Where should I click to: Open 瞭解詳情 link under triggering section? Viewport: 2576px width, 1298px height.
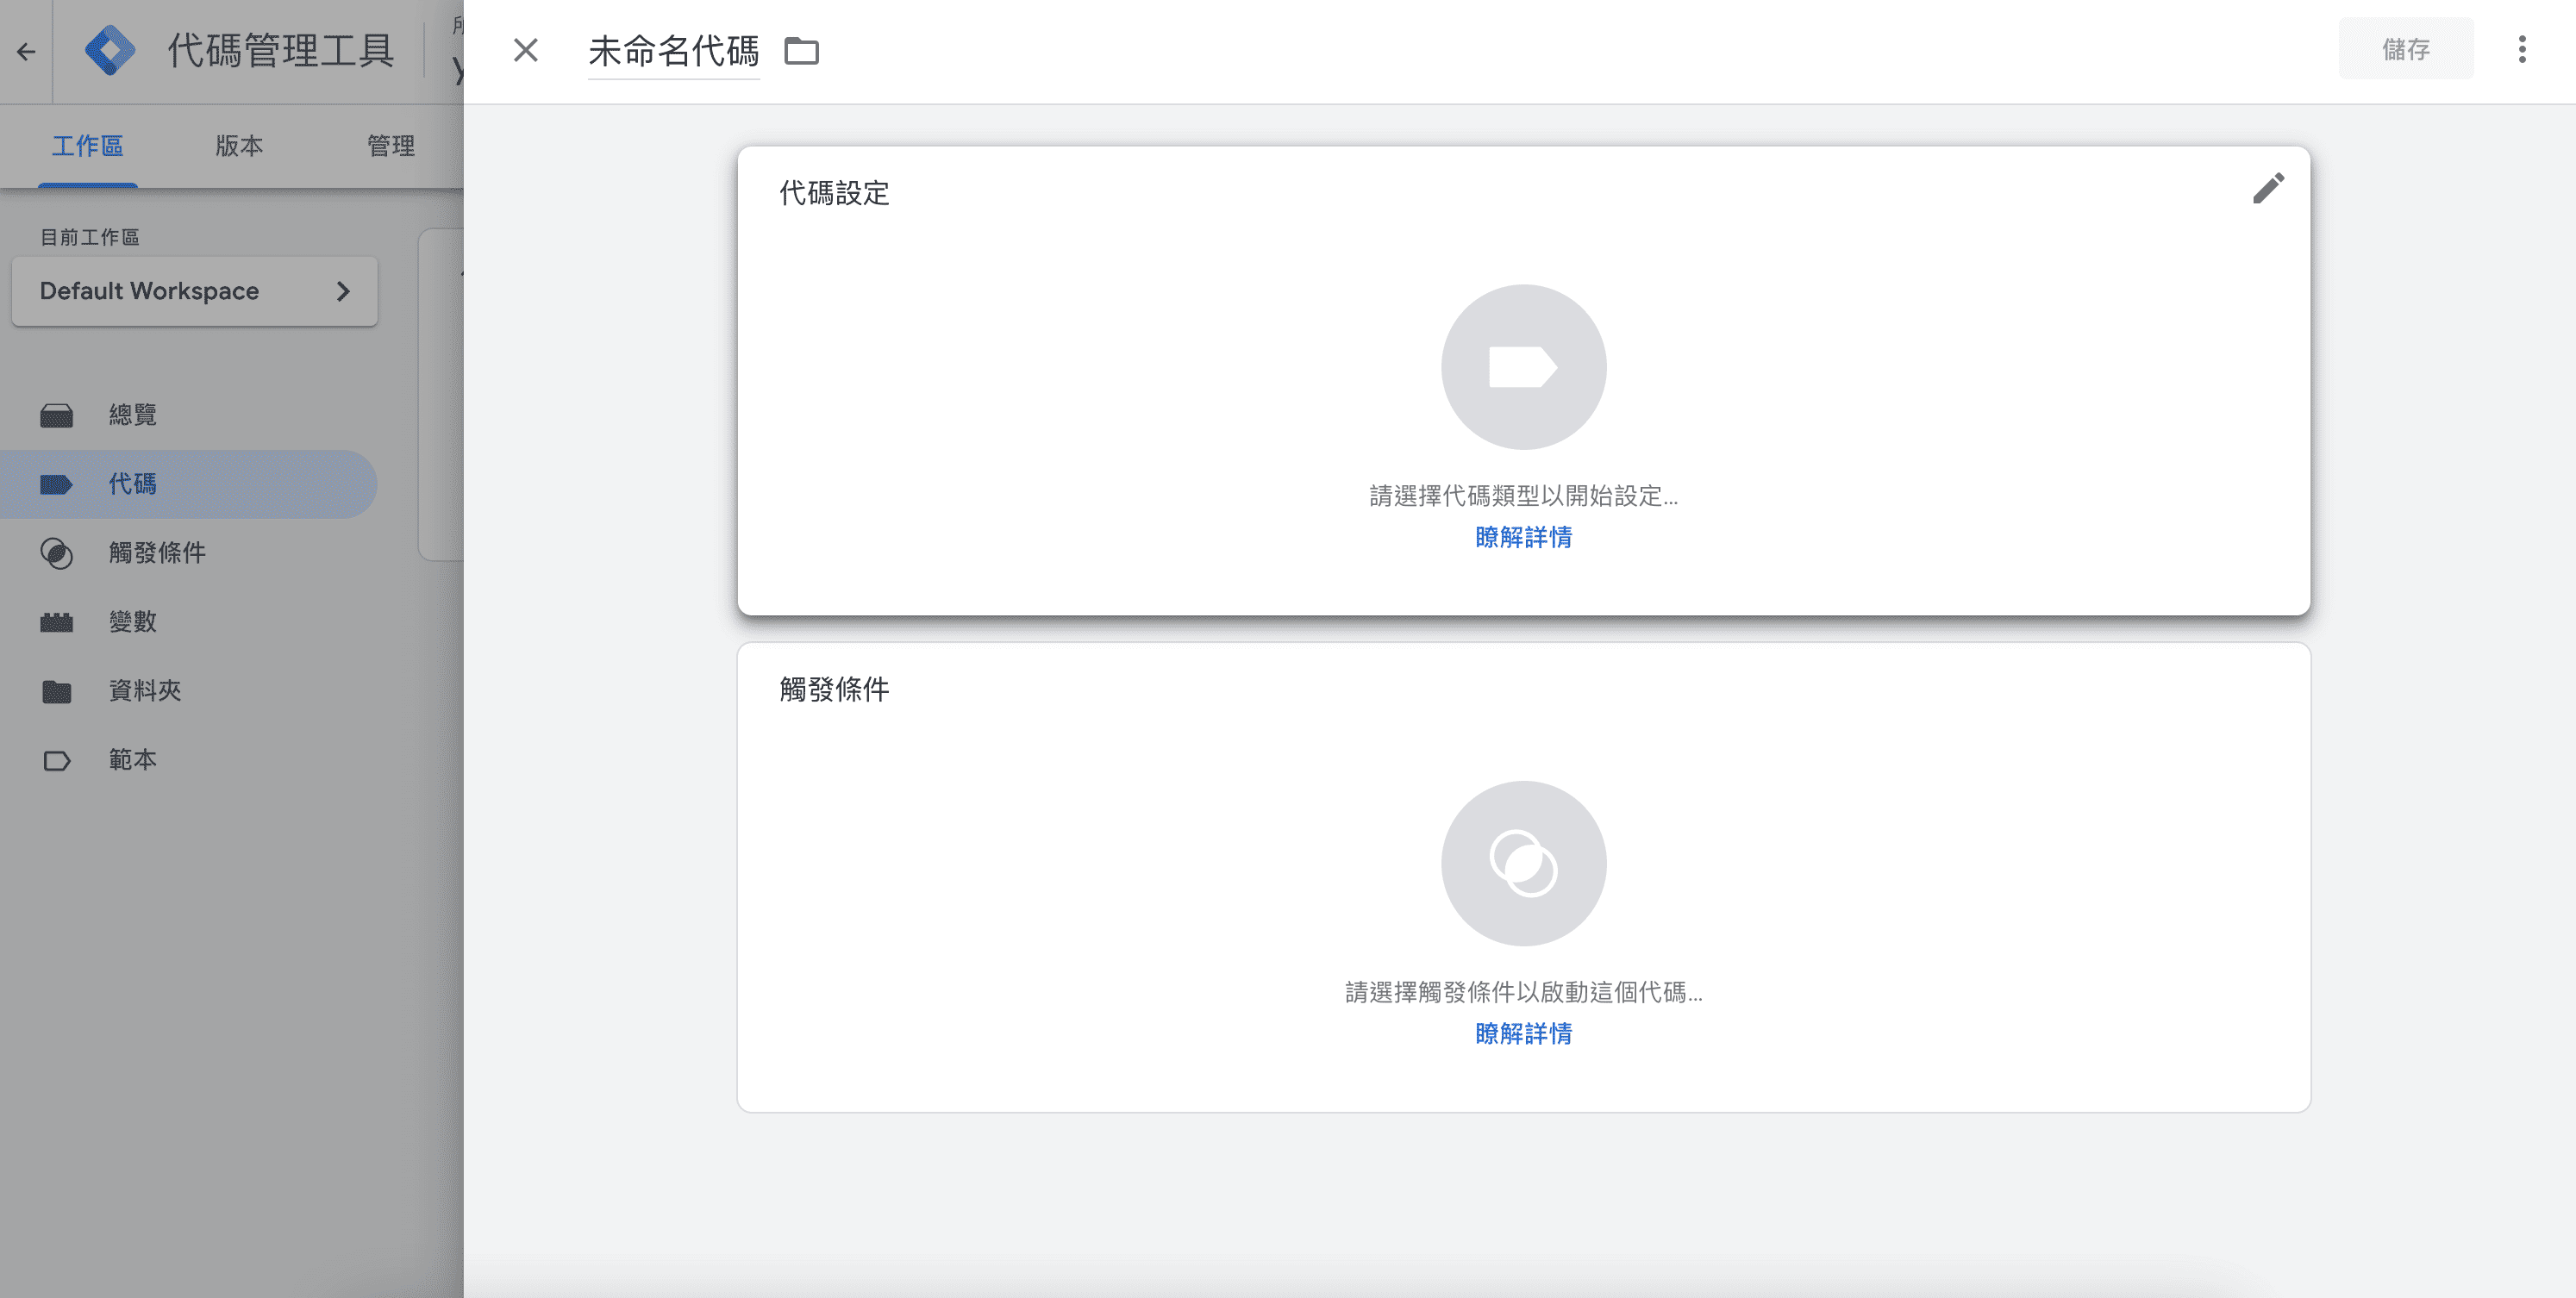pos(1522,1033)
